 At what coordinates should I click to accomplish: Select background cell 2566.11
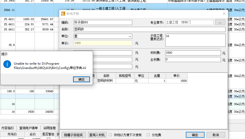[8, 10]
